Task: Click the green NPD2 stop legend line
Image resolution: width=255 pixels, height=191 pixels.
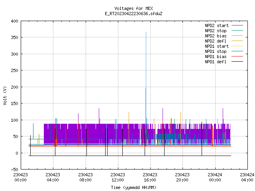Action: 237,31
